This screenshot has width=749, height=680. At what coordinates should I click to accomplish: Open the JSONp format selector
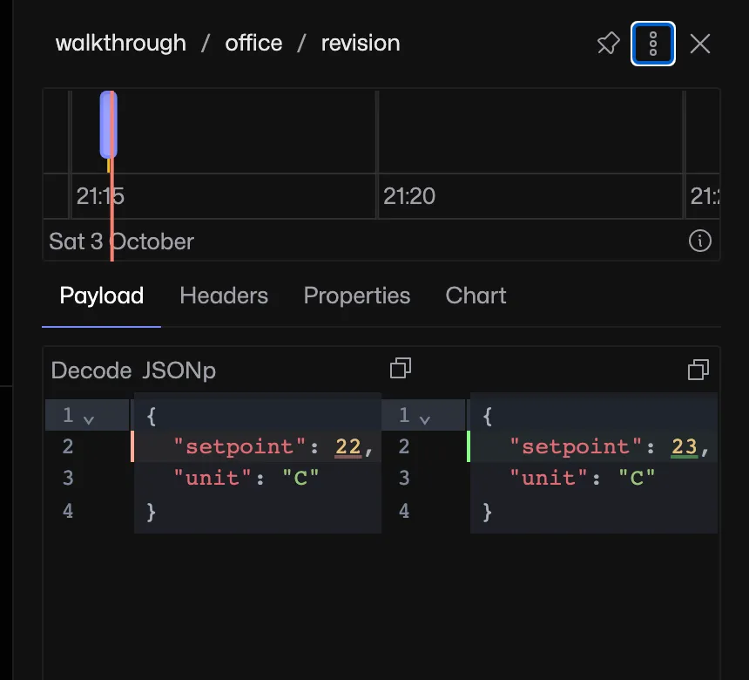179,371
